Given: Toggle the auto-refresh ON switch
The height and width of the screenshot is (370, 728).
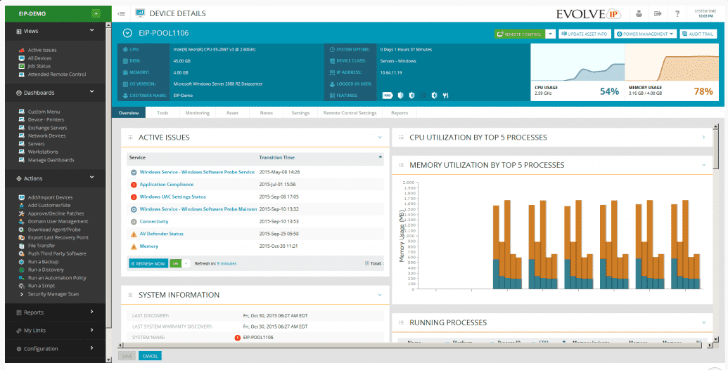Looking at the screenshot, I should (176, 263).
